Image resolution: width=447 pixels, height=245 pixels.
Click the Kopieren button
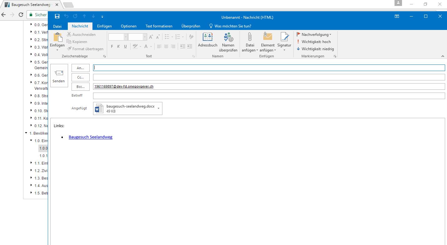point(77,42)
